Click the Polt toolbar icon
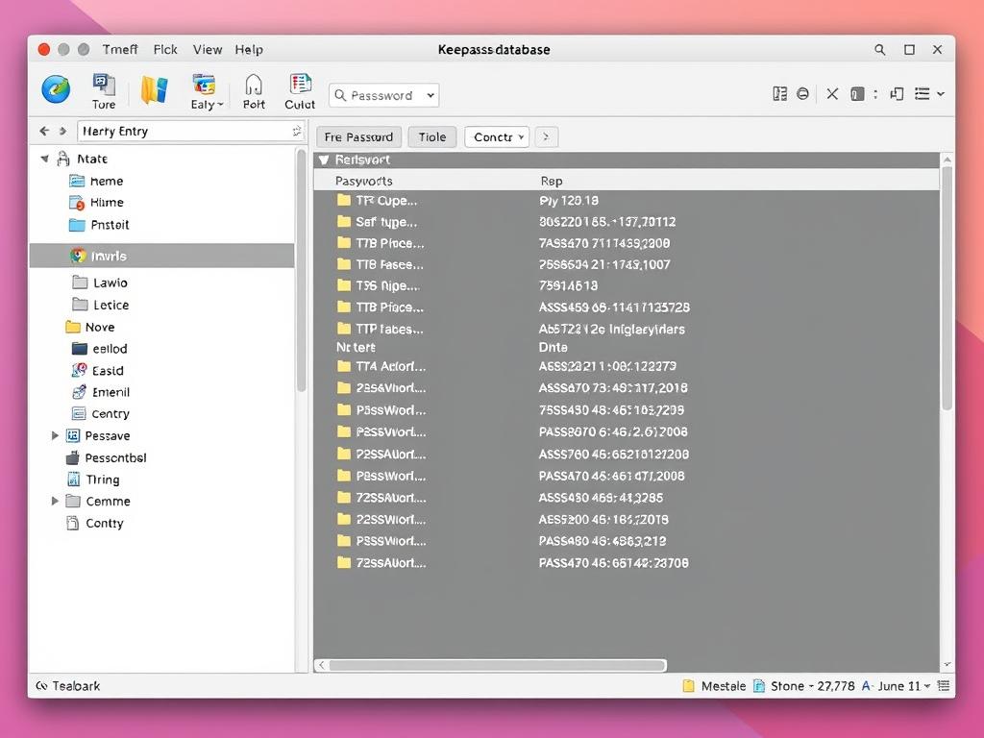 tap(254, 91)
